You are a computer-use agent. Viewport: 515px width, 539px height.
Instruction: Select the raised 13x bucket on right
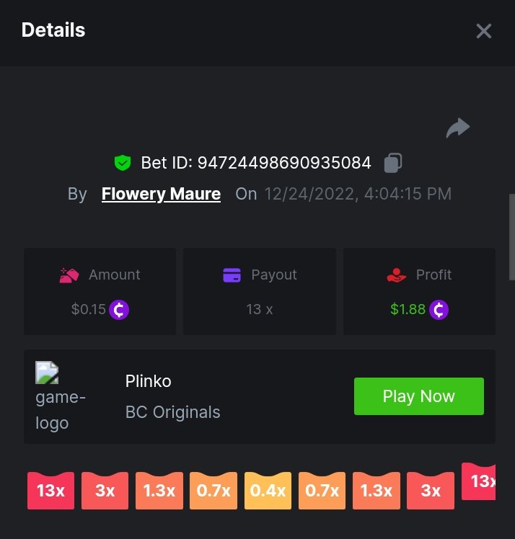tap(478, 481)
